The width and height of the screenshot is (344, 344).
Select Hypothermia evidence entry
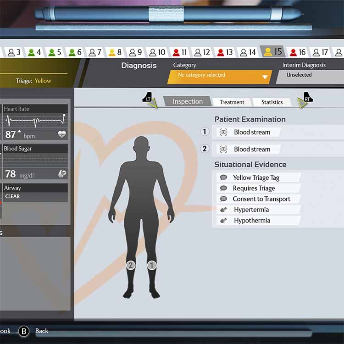pos(258,220)
